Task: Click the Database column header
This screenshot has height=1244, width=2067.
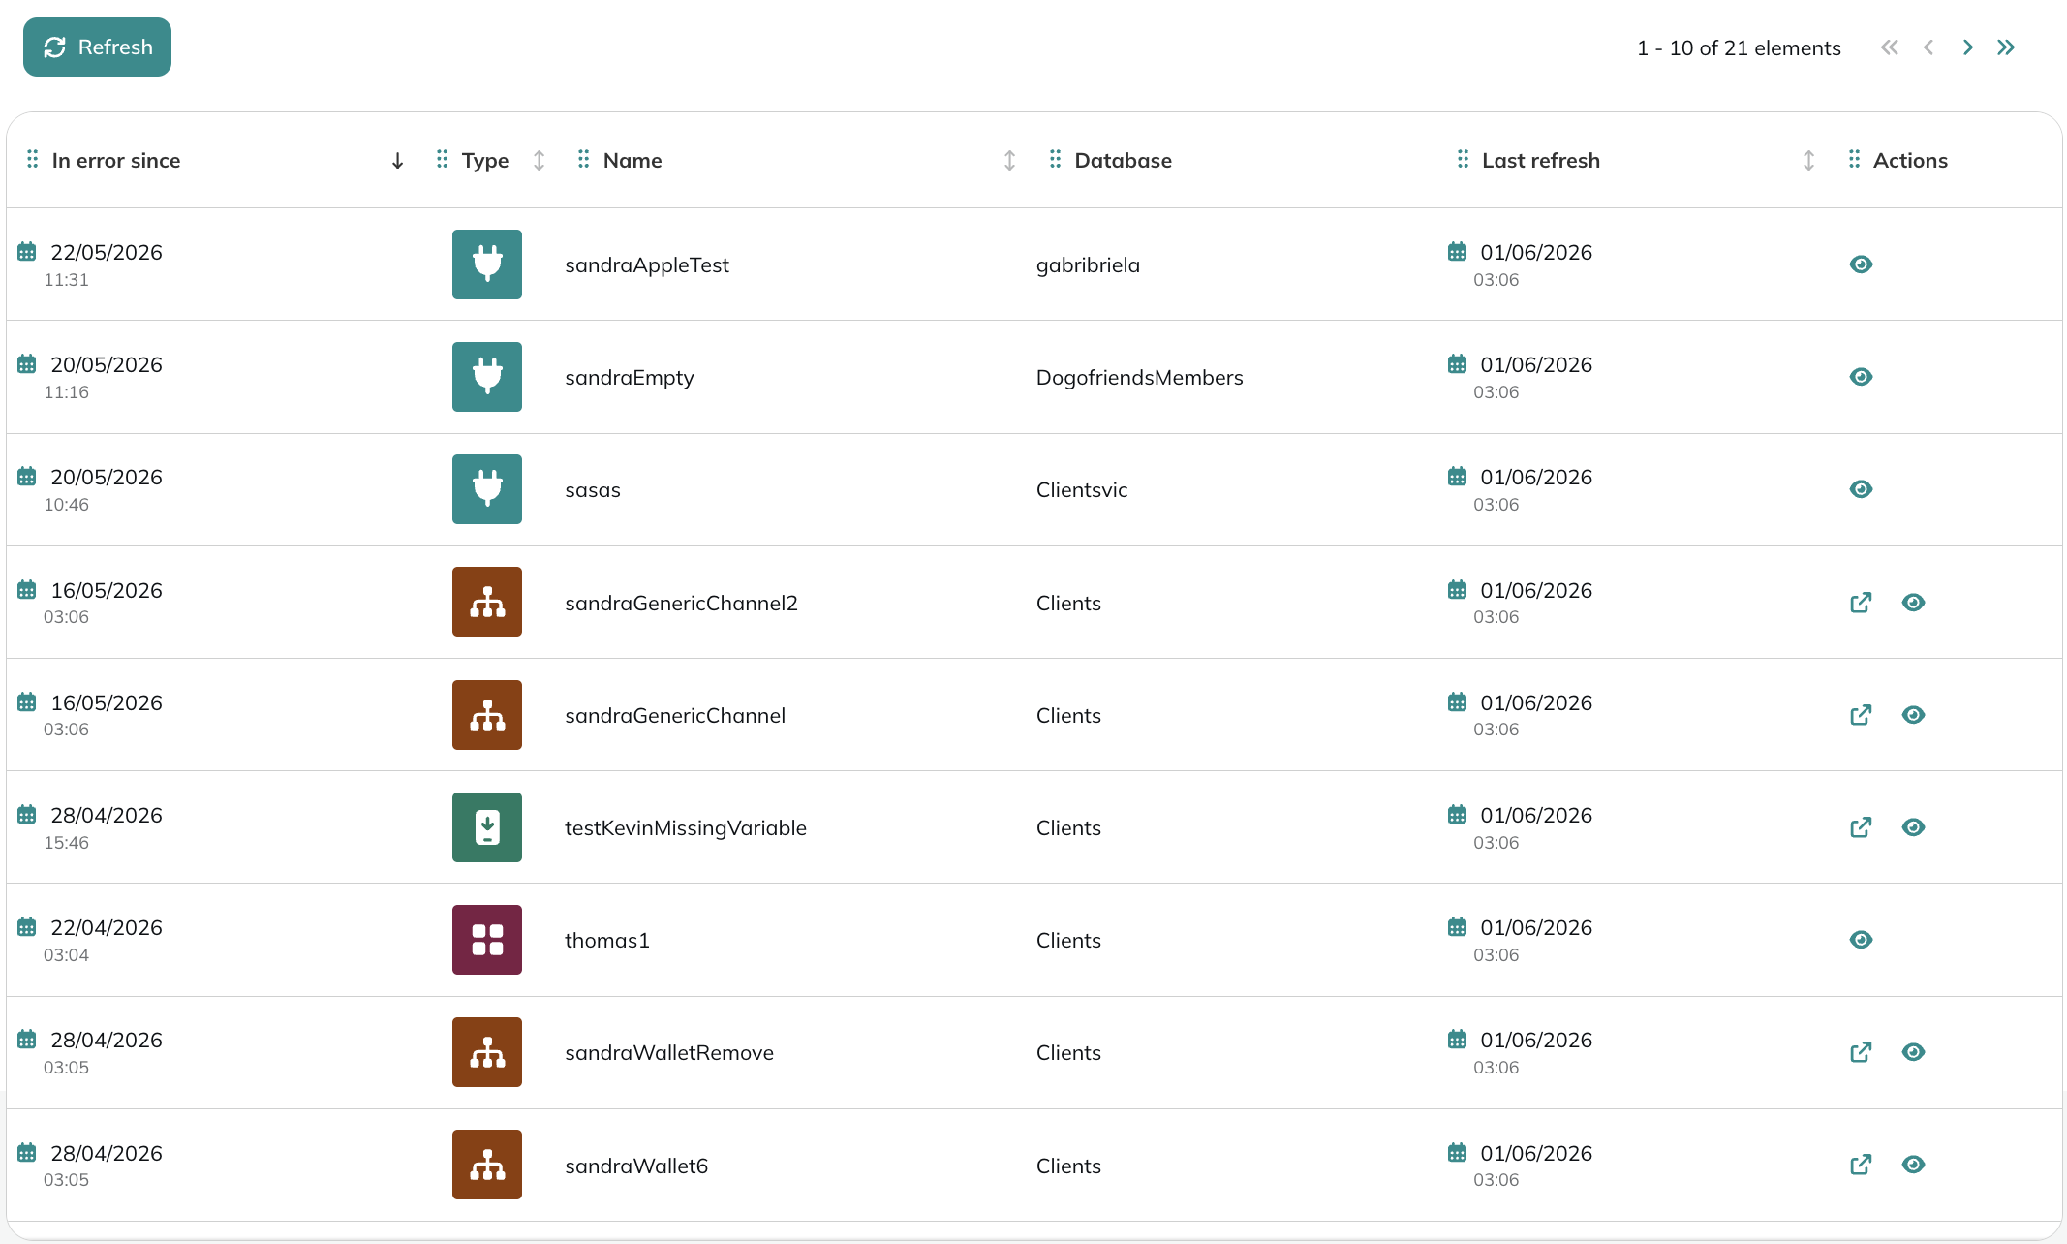Action: [x=1124, y=161]
